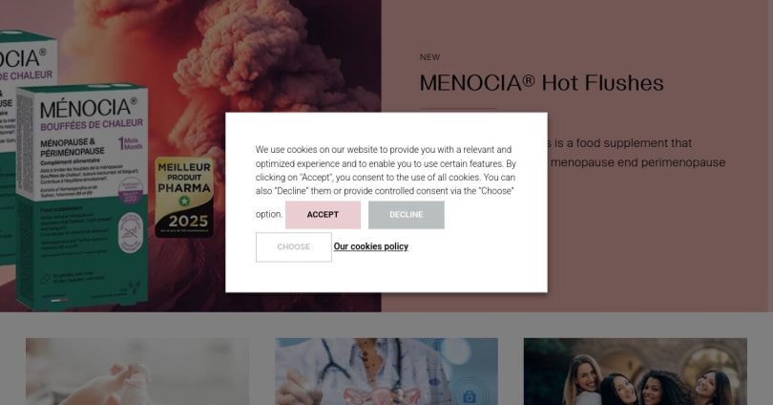This screenshot has height=405, width=773.
Task: Click the lock icon in the doctor thumbnail
Action: point(469,396)
